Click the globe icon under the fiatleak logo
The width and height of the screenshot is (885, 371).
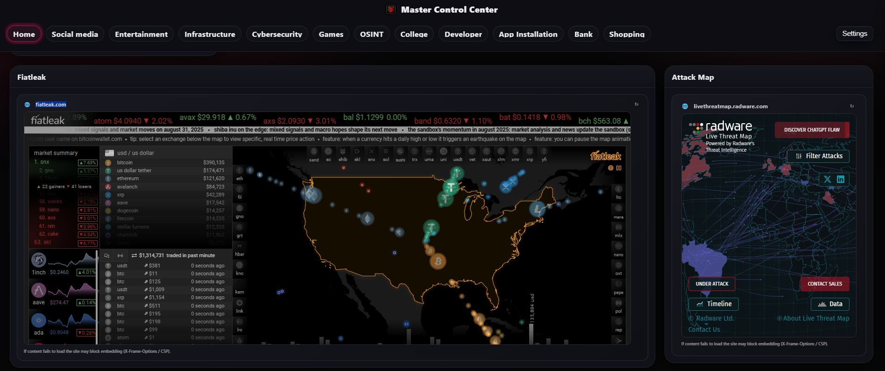[x=610, y=168]
